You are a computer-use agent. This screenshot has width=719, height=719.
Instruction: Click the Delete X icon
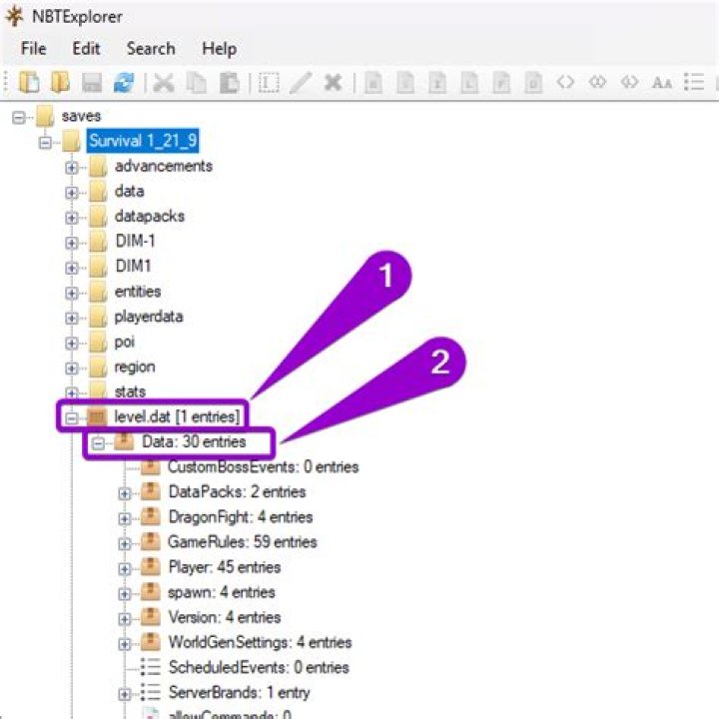(x=333, y=83)
